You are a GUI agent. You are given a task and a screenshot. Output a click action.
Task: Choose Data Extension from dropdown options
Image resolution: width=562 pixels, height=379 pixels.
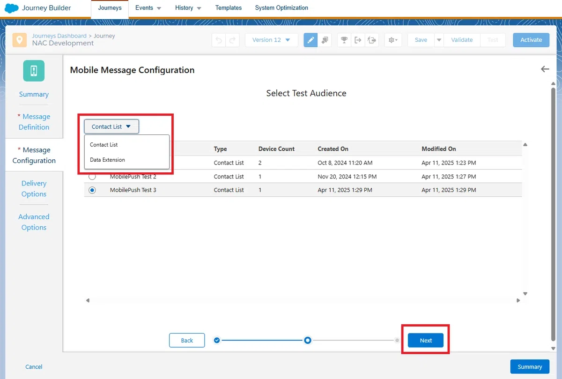[126, 160]
